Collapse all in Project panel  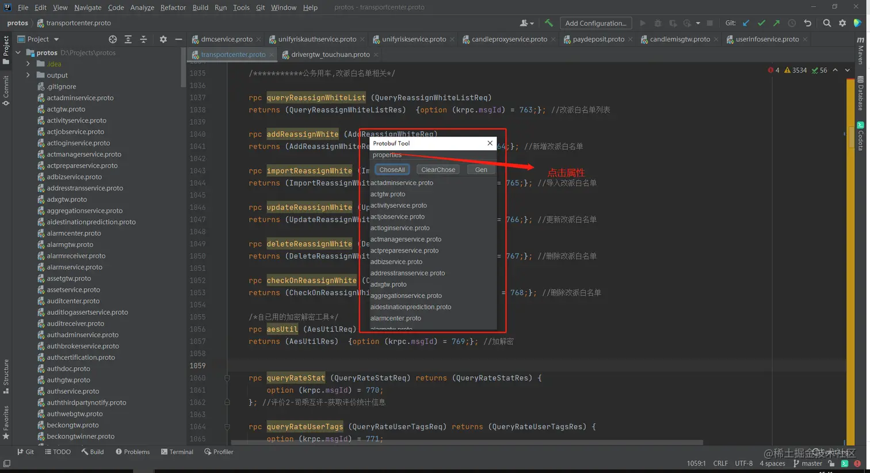click(144, 39)
